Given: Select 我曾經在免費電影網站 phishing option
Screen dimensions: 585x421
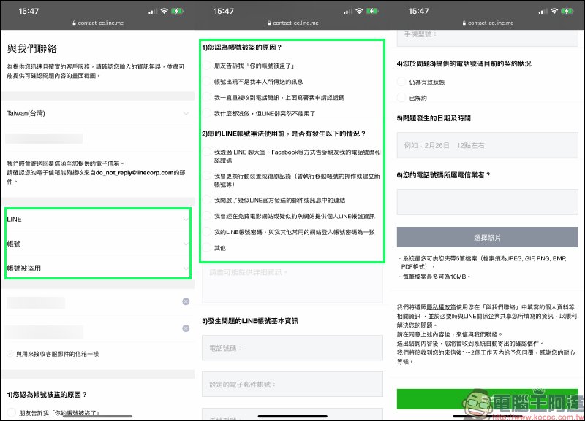Looking at the screenshot, I should (207, 216).
